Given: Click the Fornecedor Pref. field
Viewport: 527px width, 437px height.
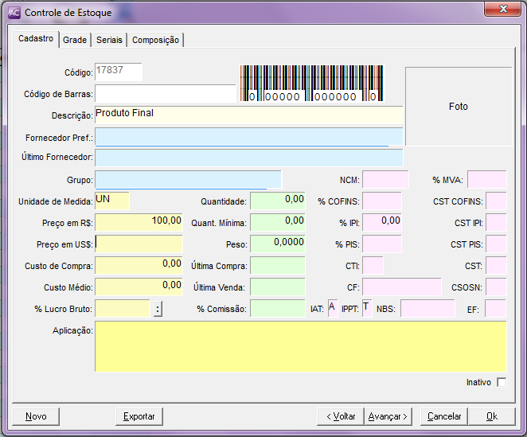Looking at the screenshot, I should pyautogui.click(x=248, y=137).
